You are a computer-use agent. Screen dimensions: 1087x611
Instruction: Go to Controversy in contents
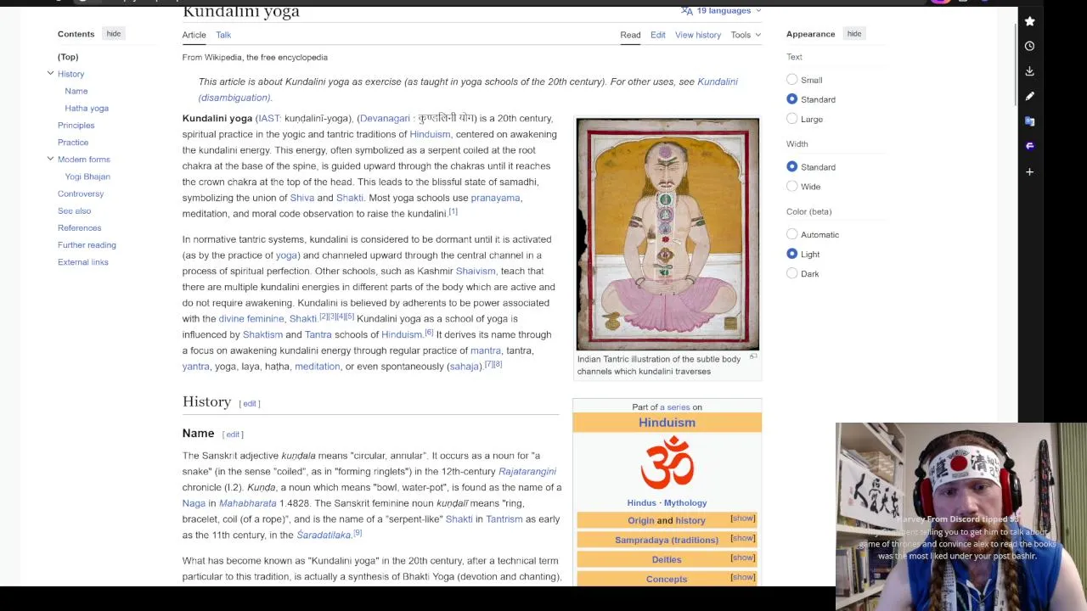click(x=81, y=193)
